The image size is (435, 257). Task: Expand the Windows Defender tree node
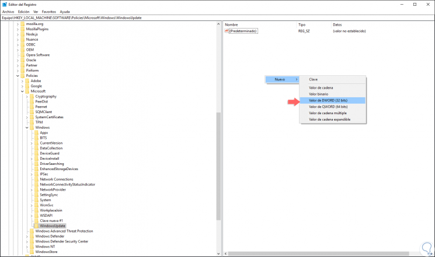point(27,236)
